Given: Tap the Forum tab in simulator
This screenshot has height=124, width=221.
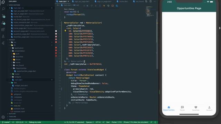Looking at the screenshot, I should (x=182, y=108).
